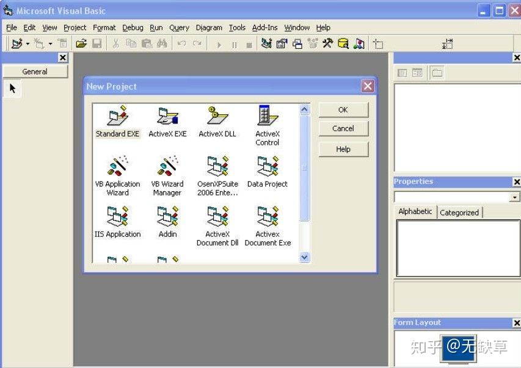Click Cancel in the New Project dialog

tap(343, 128)
